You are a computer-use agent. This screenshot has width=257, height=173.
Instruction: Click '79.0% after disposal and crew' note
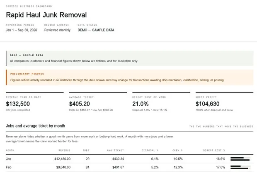coord(214,110)
